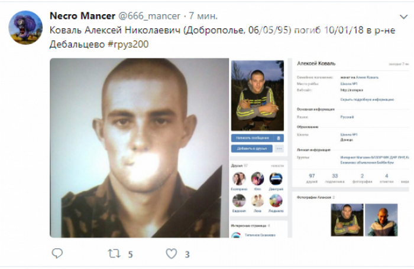Screen dimensions: 414x269
Task: Expand the tweet options chevron
Action: (403, 17)
